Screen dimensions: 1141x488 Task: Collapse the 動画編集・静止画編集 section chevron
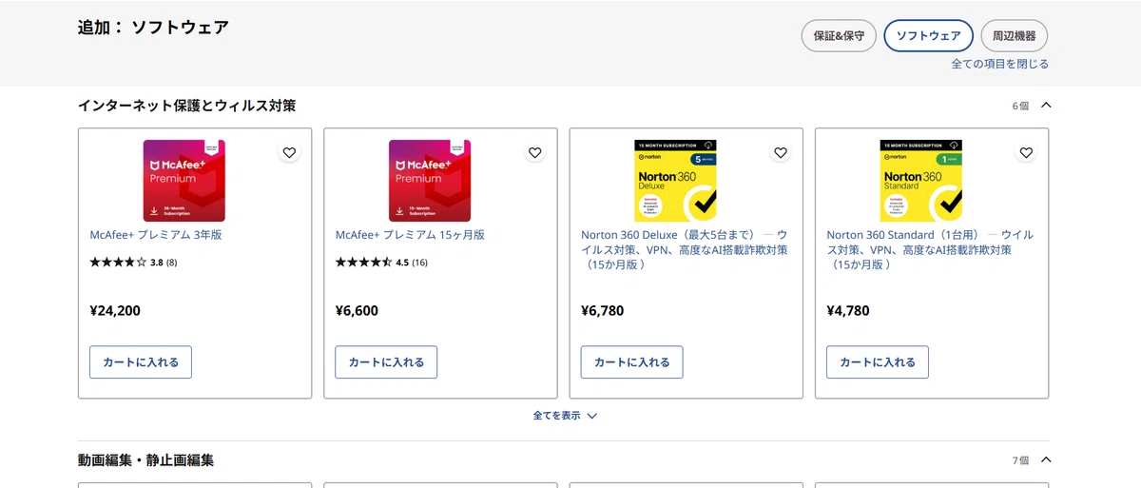pyautogui.click(x=1046, y=460)
